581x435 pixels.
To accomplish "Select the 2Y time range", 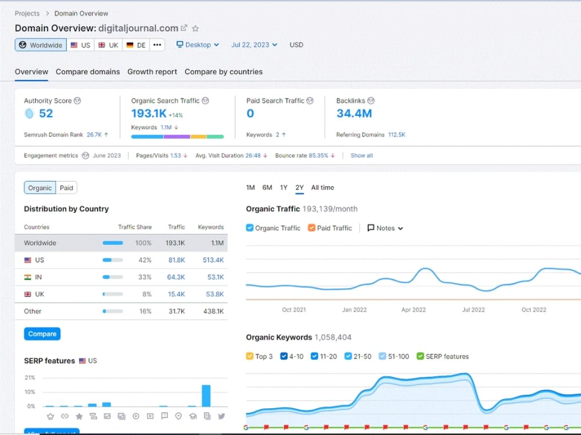I will pos(299,187).
